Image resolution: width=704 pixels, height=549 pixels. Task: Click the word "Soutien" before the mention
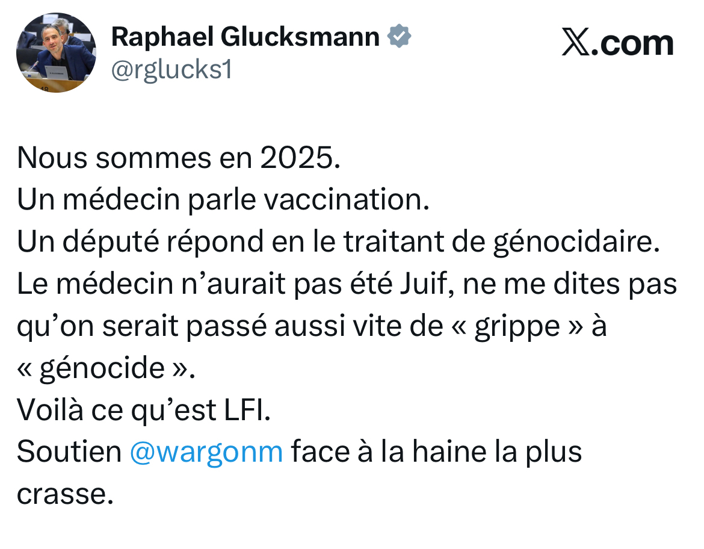click(x=69, y=451)
